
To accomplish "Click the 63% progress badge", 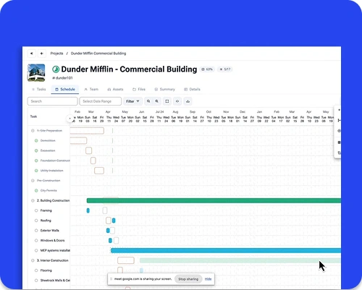I will pos(207,69).
